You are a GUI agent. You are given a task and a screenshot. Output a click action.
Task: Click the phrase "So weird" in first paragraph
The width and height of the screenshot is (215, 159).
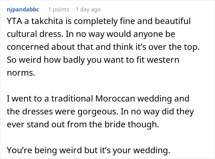pyautogui.click(x=21, y=58)
